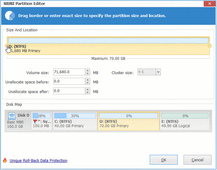
Task: Increase Unallocate space before value
Action: tap(87, 80)
